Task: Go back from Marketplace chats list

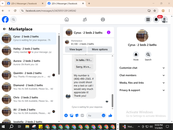Action: [4, 29]
